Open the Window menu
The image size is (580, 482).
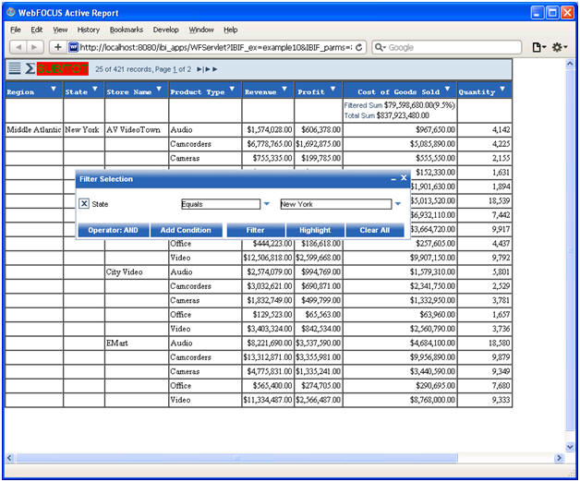click(x=201, y=30)
